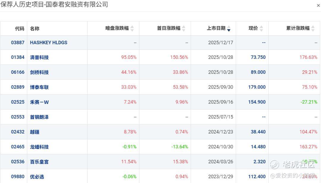Click first-day change 15.38%
Image resolution: width=321 pixels, height=183 pixels.
click(180, 162)
